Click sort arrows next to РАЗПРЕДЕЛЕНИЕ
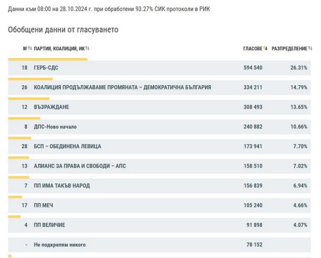This screenshot has height=258, width=321. pos(310,49)
